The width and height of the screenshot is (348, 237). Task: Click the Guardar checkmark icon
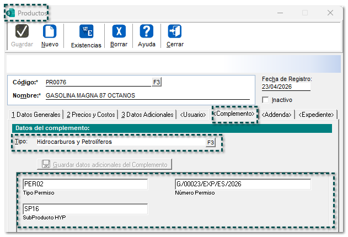[22, 31]
